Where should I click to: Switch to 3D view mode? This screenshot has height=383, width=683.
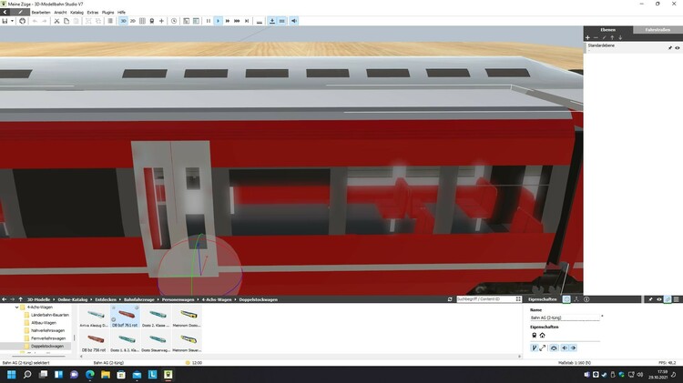coord(124,20)
